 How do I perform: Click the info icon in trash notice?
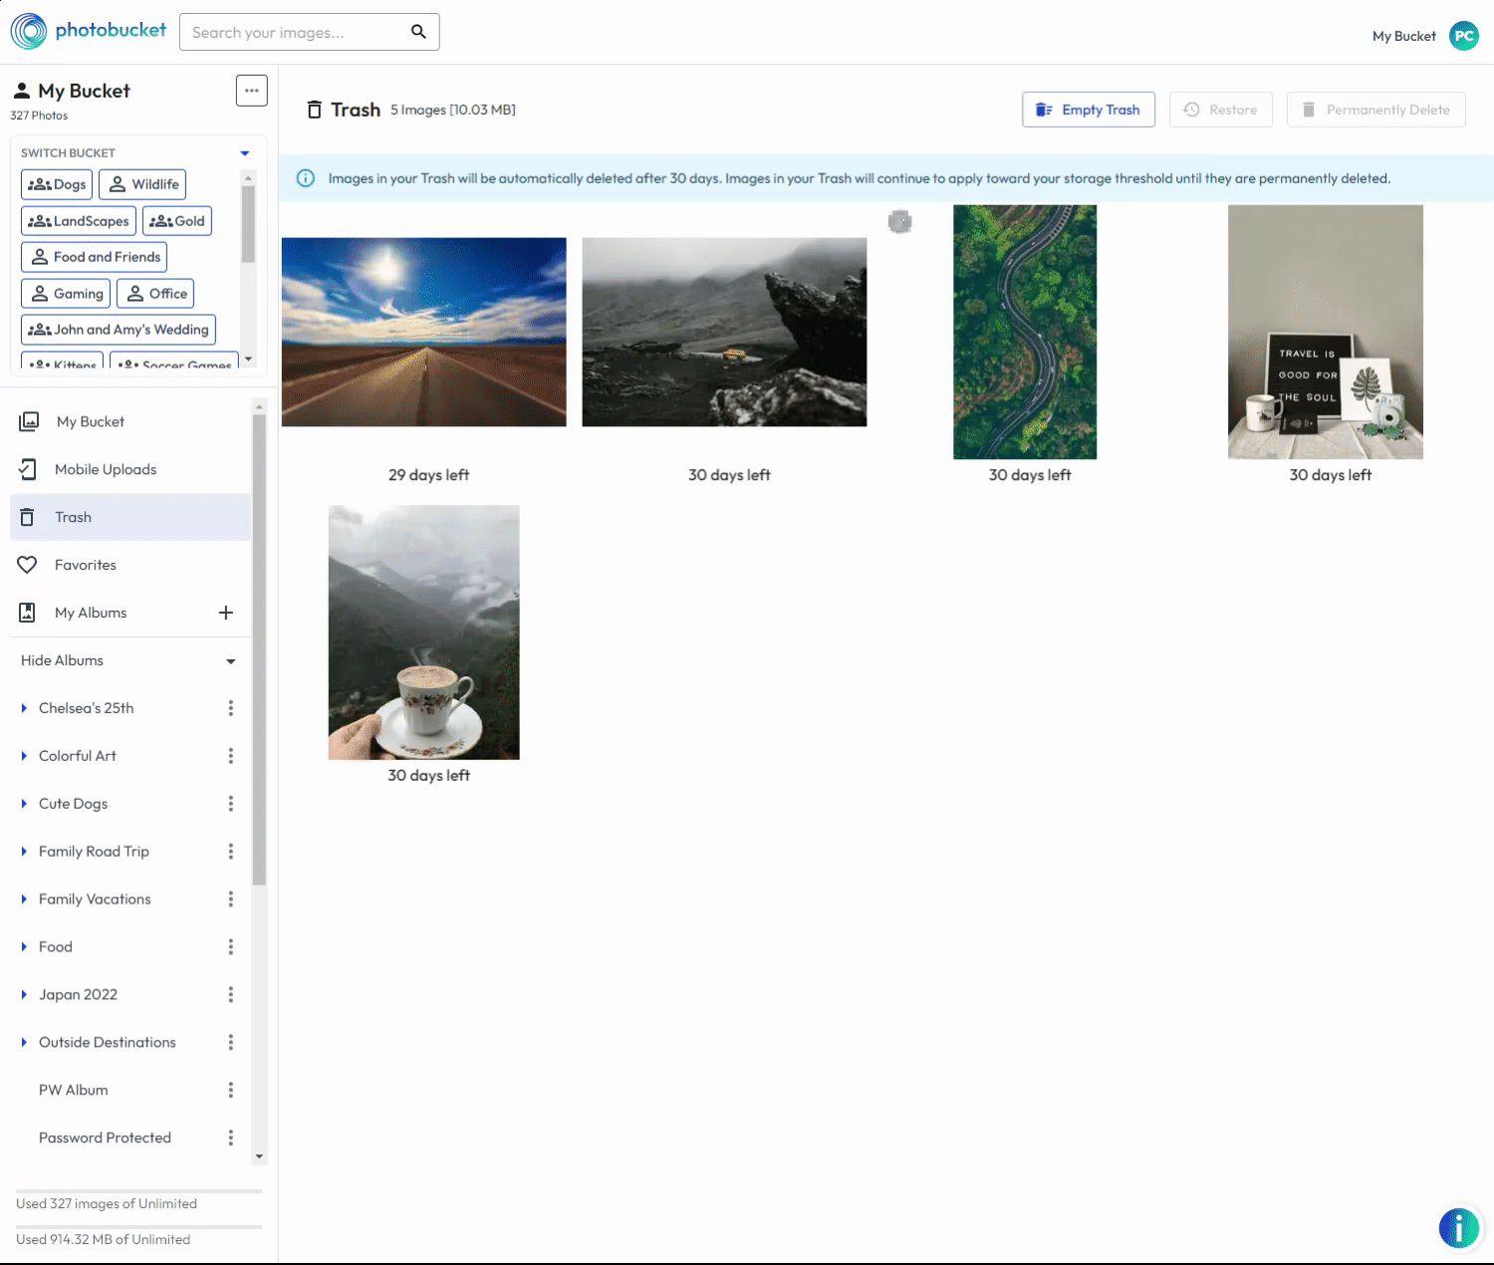click(306, 178)
